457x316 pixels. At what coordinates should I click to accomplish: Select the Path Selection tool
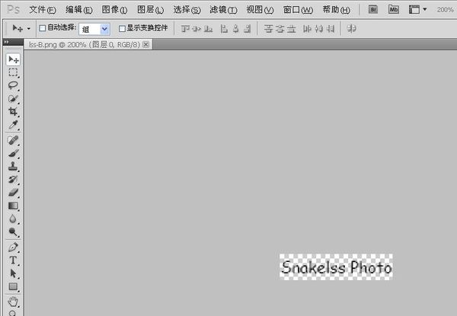(13, 273)
